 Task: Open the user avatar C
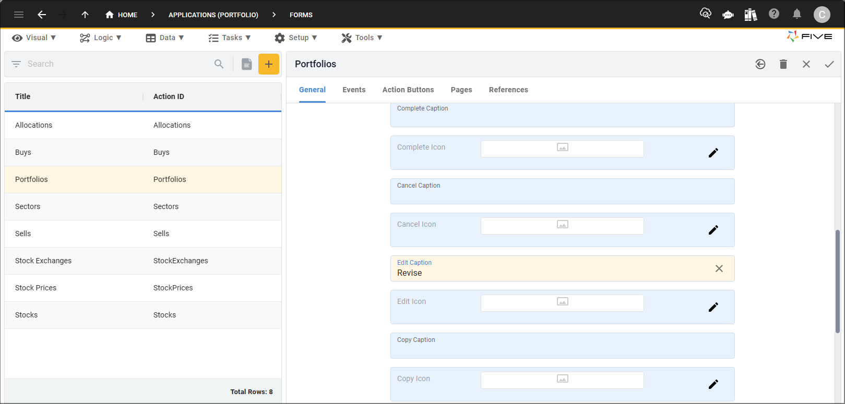[x=822, y=15]
